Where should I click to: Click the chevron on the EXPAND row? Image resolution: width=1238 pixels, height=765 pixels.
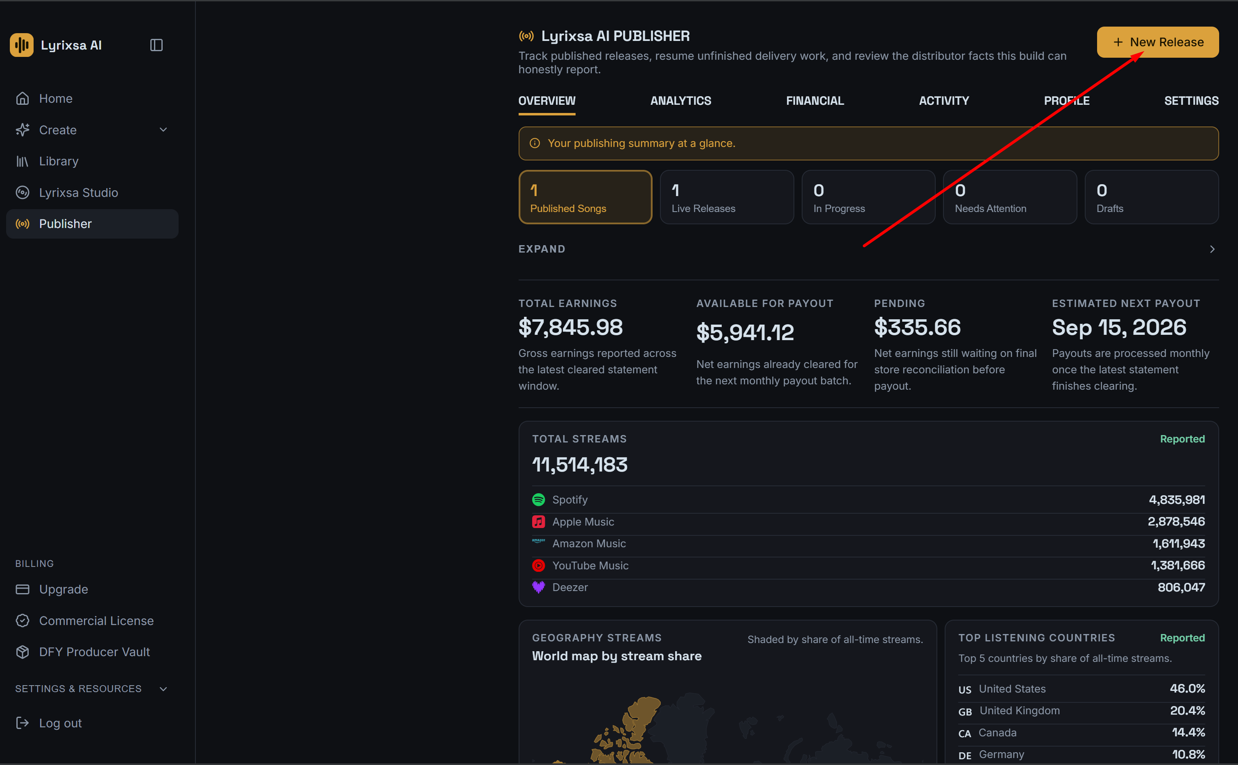[1212, 249]
